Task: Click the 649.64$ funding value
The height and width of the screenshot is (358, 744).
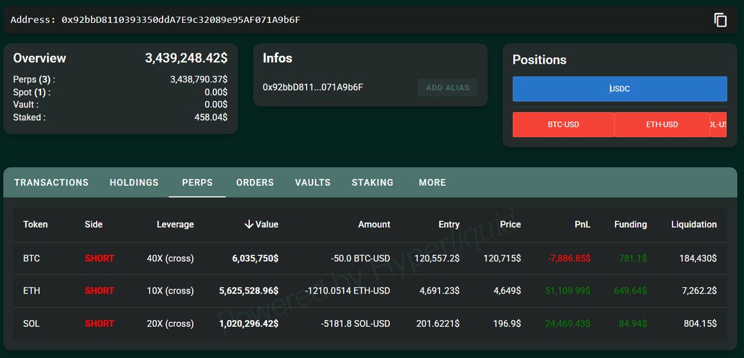Action: click(631, 290)
